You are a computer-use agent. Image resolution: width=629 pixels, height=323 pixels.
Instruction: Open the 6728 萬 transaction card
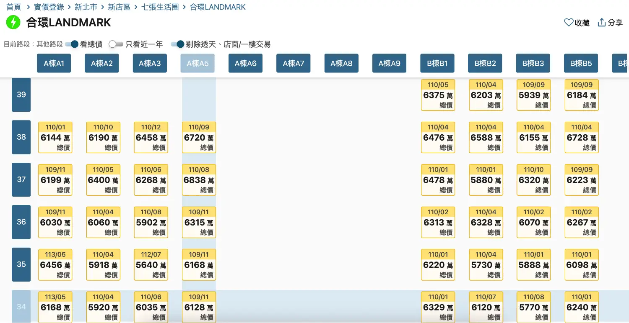click(x=582, y=137)
